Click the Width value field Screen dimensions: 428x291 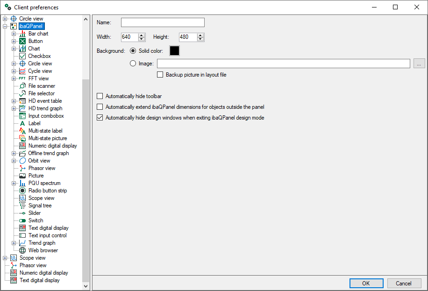(x=130, y=37)
